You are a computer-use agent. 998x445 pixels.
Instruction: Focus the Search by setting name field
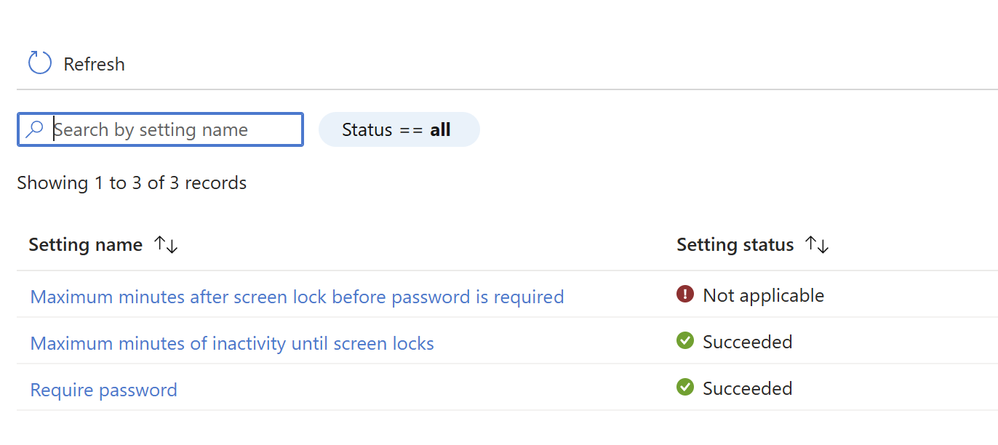(x=175, y=129)
